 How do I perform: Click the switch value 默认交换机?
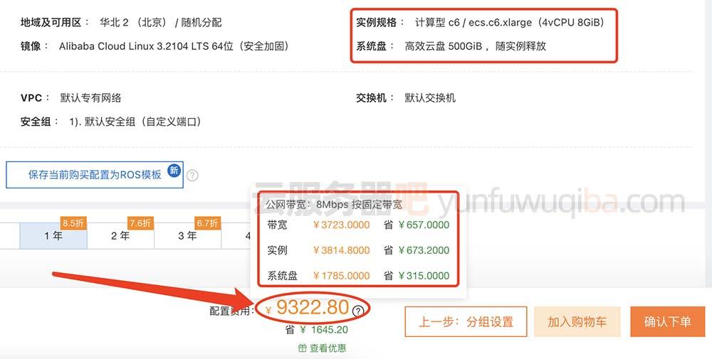tap(430, 98)
